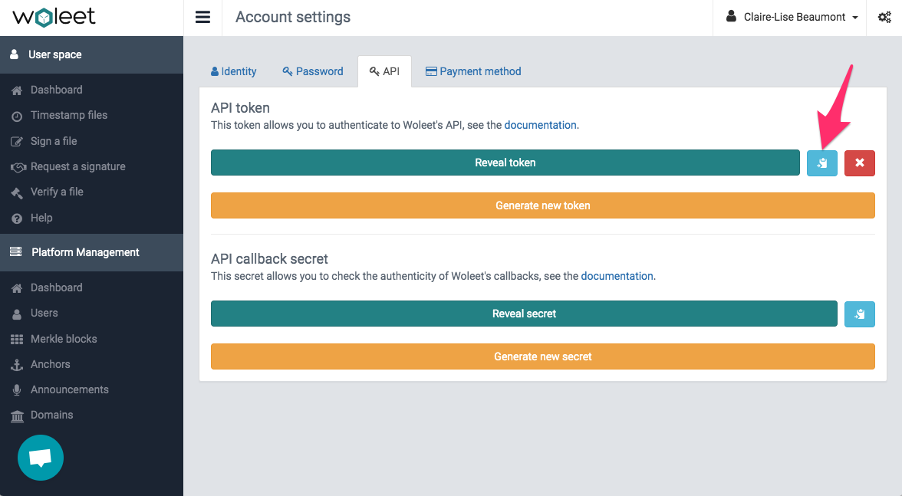
Task: Open the Anchors management page
Action: (x=51, y=364)
